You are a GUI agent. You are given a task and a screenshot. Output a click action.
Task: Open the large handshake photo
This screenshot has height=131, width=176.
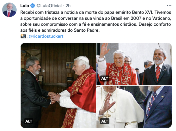tap(58, 85)
